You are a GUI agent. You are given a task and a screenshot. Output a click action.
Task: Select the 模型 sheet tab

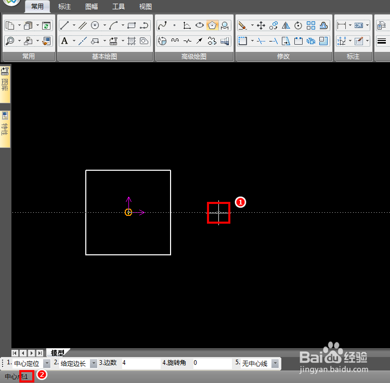point(58,352)
